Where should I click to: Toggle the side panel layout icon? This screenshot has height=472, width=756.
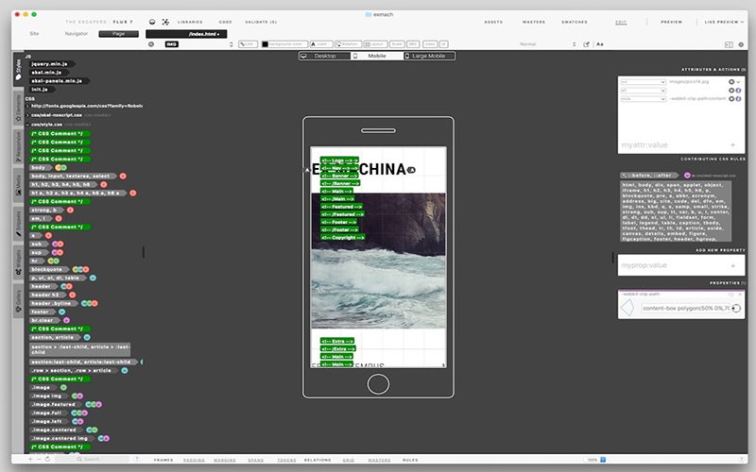[x=729, y=44]
